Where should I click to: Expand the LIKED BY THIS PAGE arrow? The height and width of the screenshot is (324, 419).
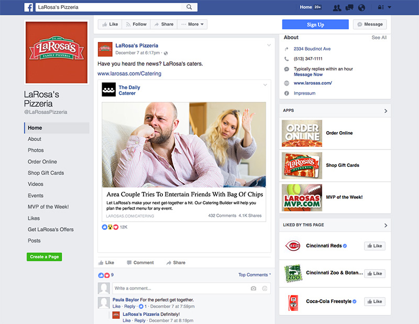pos(385,225)
